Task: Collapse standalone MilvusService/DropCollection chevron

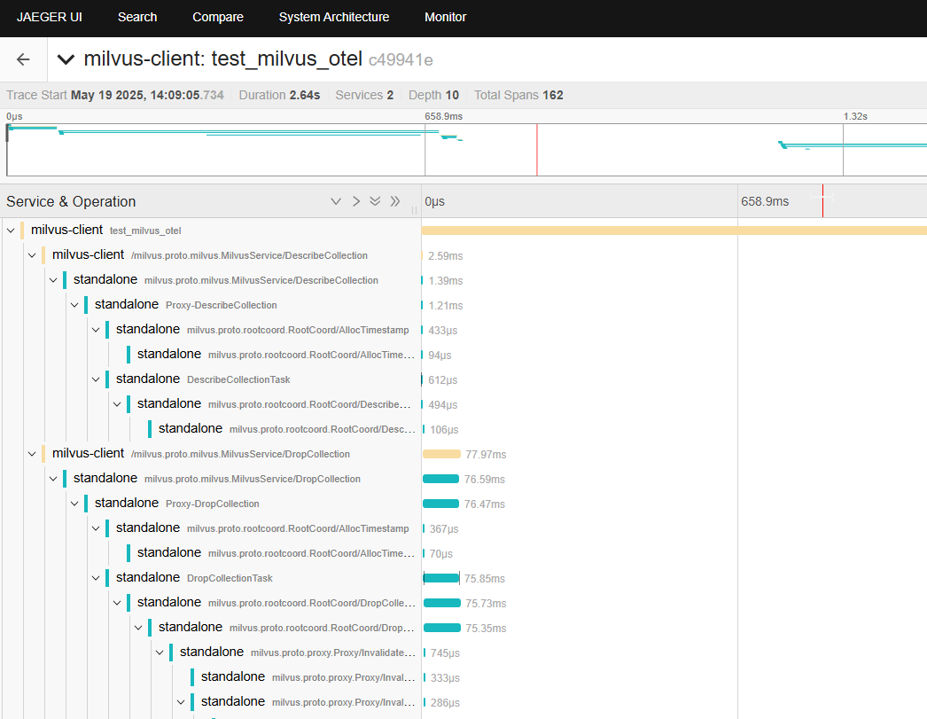Action: 53,479
